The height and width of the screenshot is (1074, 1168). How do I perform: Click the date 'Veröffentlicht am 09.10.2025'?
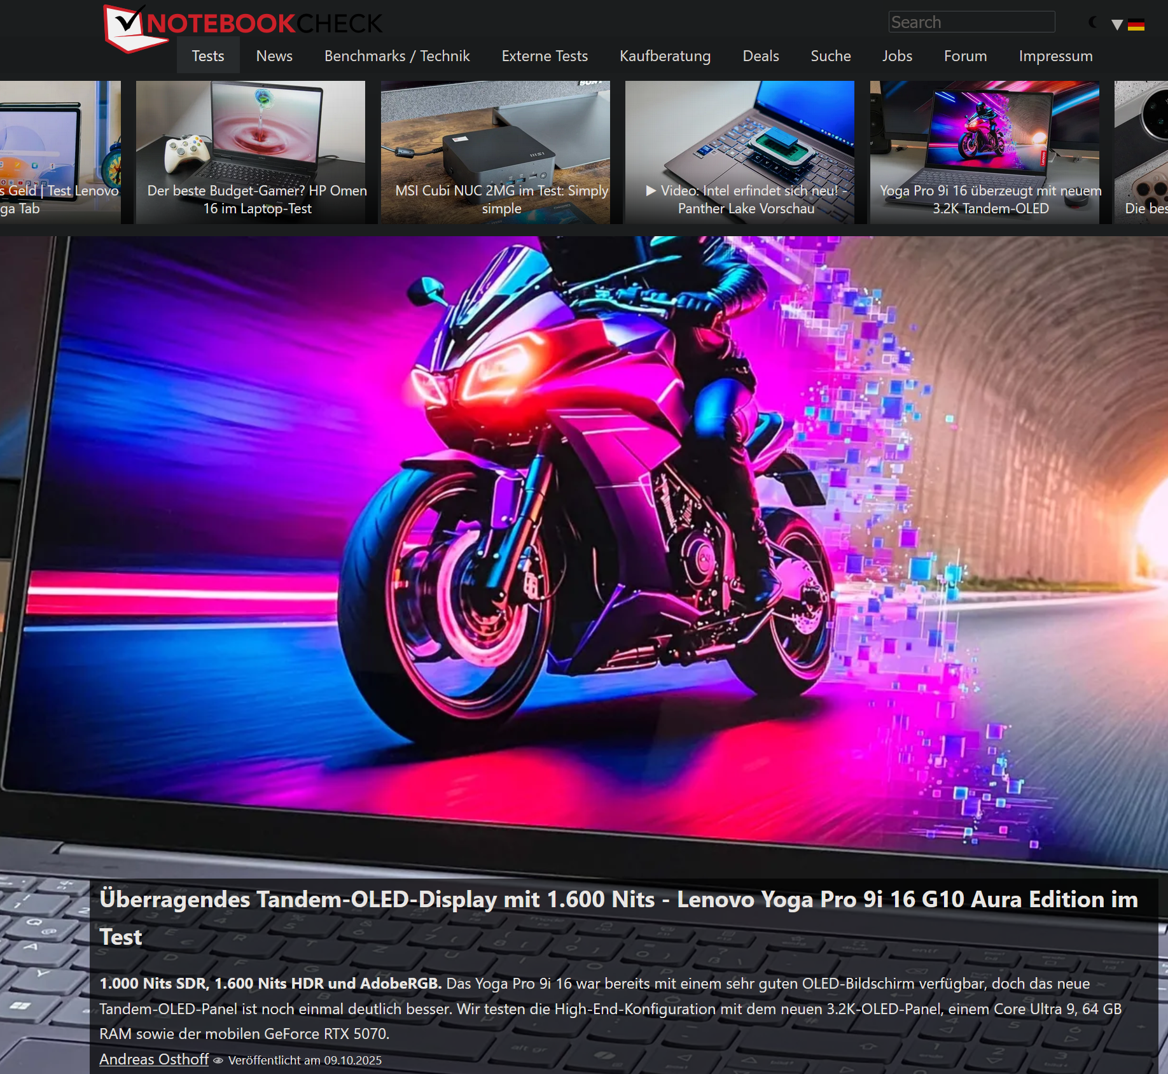point(305,1061)
